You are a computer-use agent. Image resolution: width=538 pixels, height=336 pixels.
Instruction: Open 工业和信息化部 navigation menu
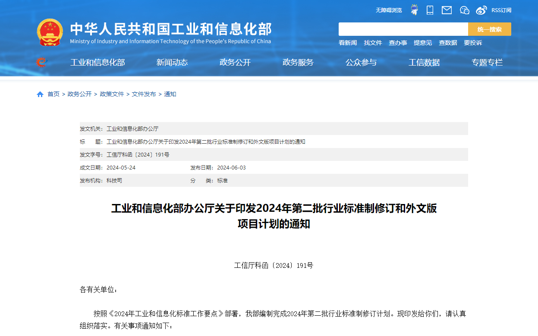pyautogui.click(x=98, y=63)
